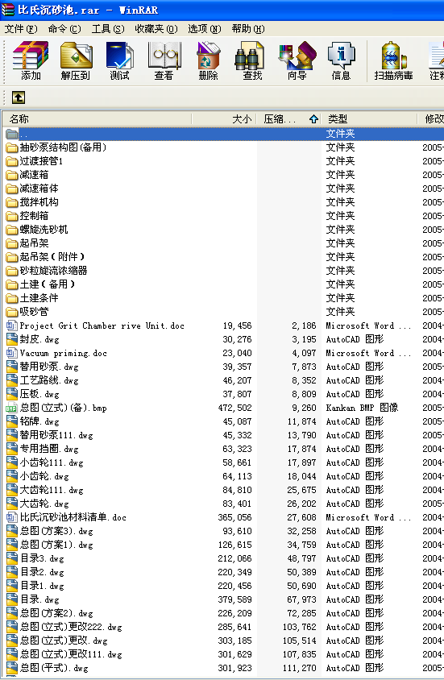
Task: Select file 替用砂泵111.dwg
Action: pos(56,435)
